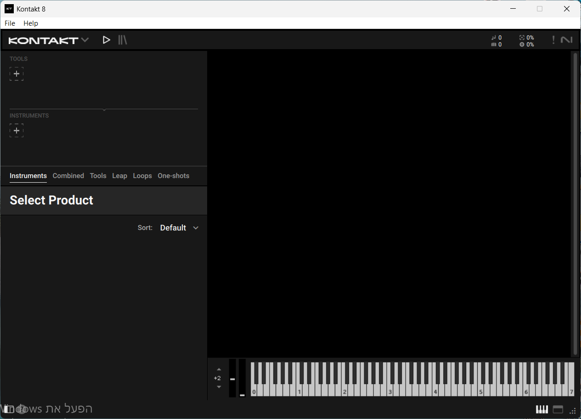Toggle the side panel icon bottom-left
Viewport: 581px width, 419px height.
point(9,409)
